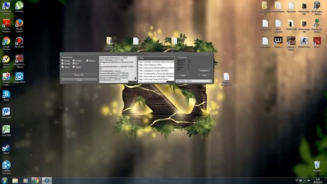Open File Explorer from the taskbar
The image size is (327, 184).
tap(15, 180)
